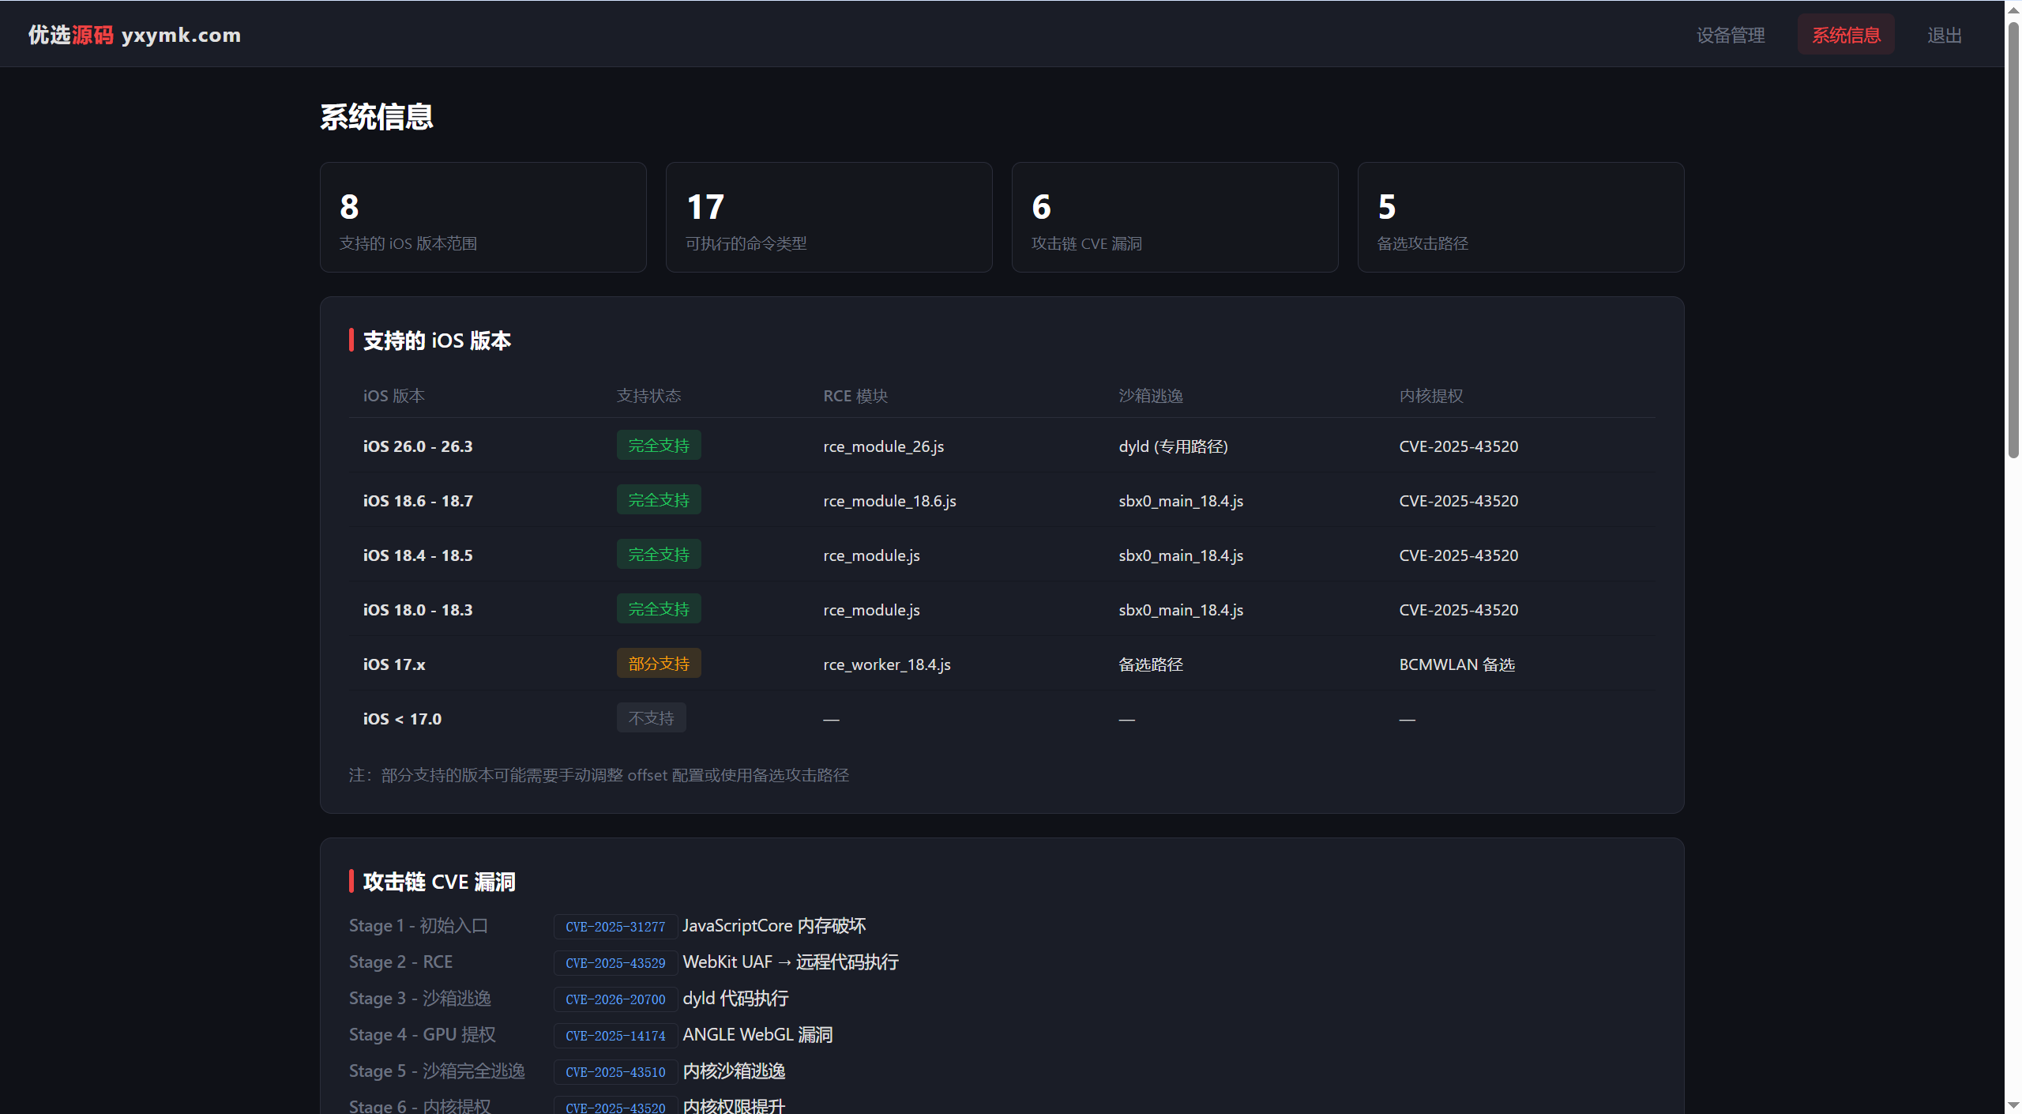Click the Stage 1 - 初始入口 label

419,925
